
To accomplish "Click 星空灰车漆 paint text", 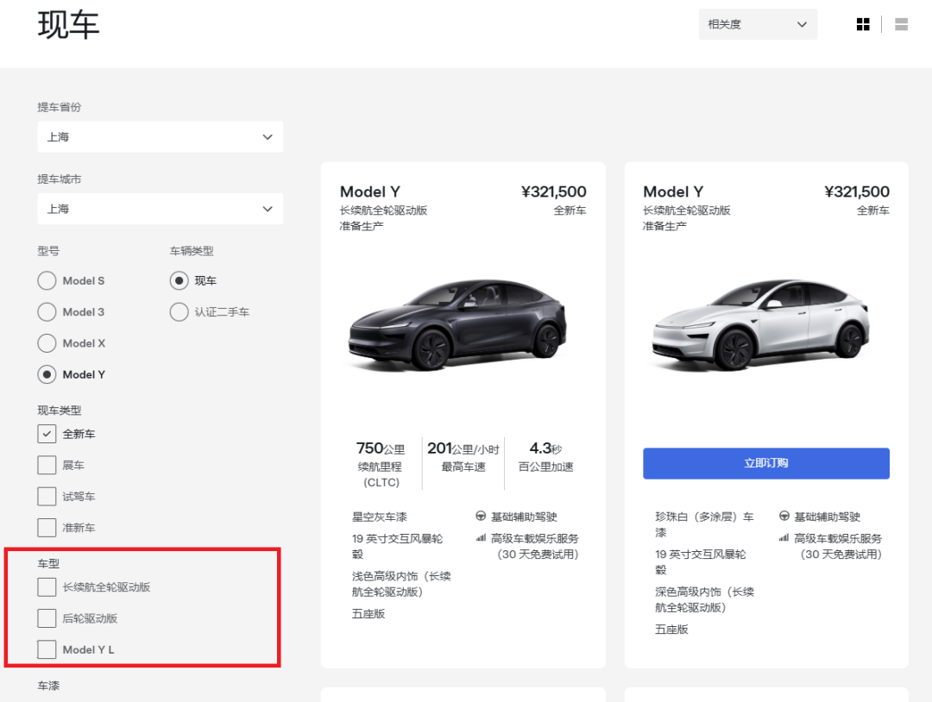I will (x=379, y=517).
